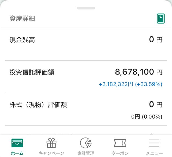Open 株式（現物）評価額 row
Image resolution: width=172 pixels, height=157 pixels.
point(38,105)
